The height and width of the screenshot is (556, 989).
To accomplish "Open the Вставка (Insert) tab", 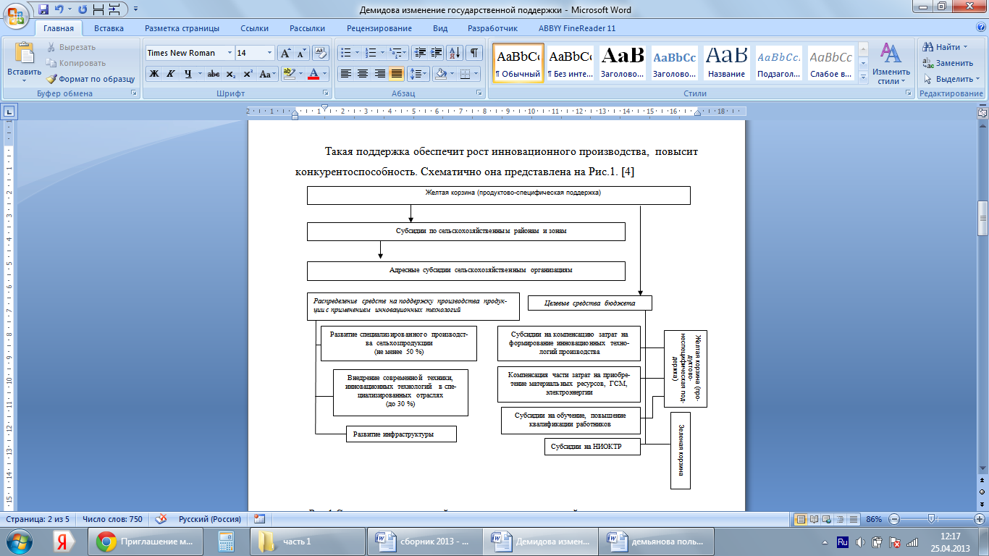I will (x=109, y=28).
